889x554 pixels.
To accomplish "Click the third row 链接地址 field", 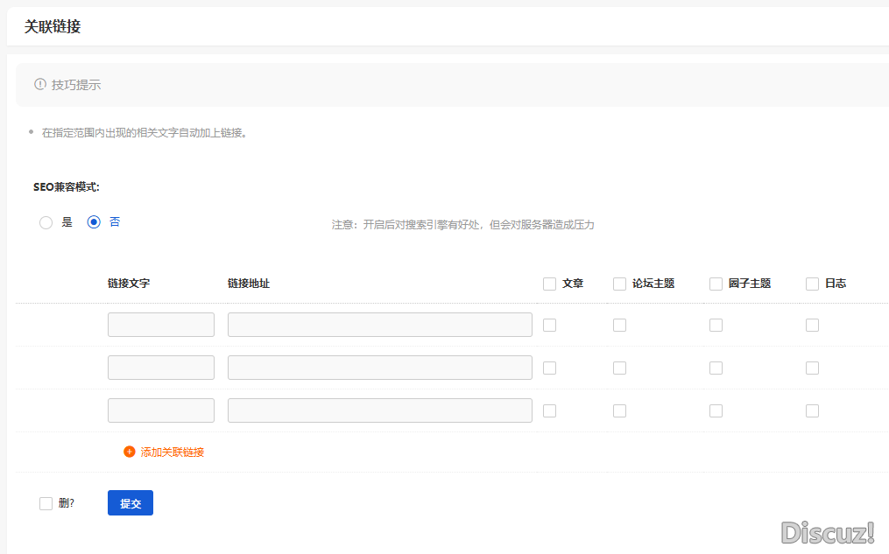I will point(379,410).
